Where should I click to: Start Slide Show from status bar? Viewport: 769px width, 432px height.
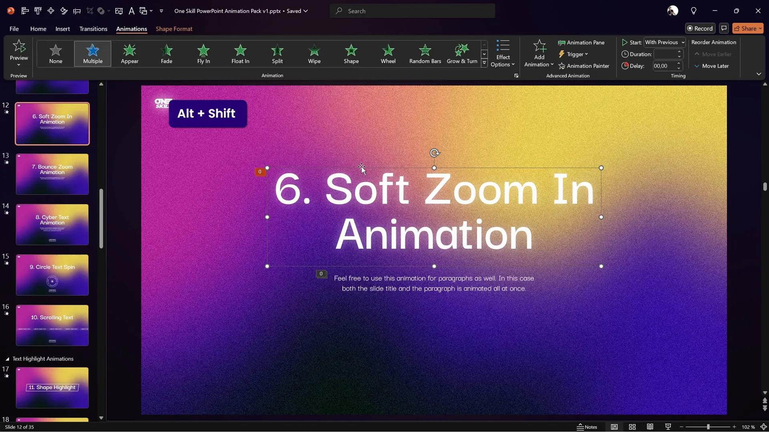click(668, 427)
